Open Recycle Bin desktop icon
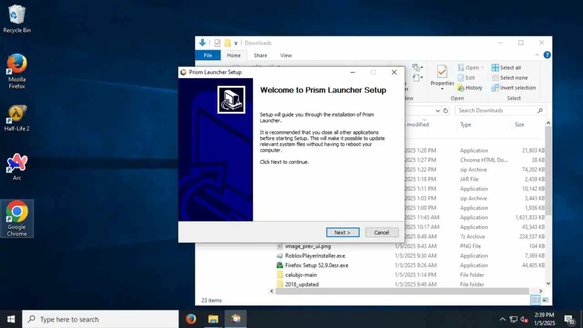This screenshot has width=583, height=328. 17,19
